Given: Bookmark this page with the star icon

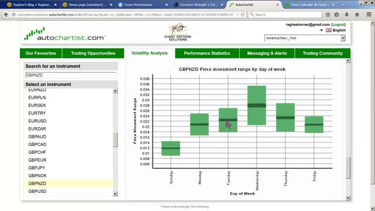Looking at the screenshot, I should tap(328, 15).
